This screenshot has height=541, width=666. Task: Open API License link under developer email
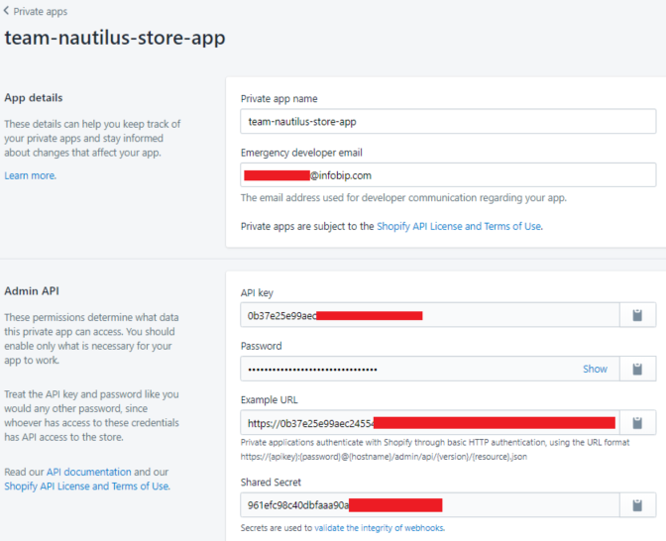coord(458,226)
